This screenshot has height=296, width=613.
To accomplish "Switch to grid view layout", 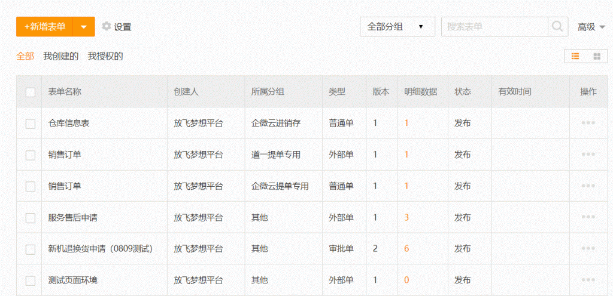I will pyautogui.click(x=597, y=56).
